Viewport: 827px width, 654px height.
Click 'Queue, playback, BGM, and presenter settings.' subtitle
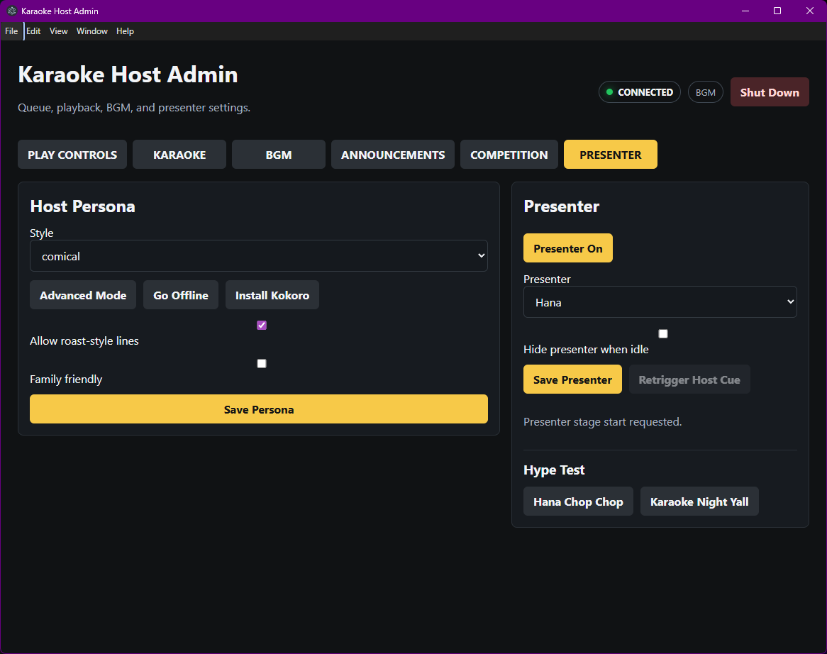(134, 108)
